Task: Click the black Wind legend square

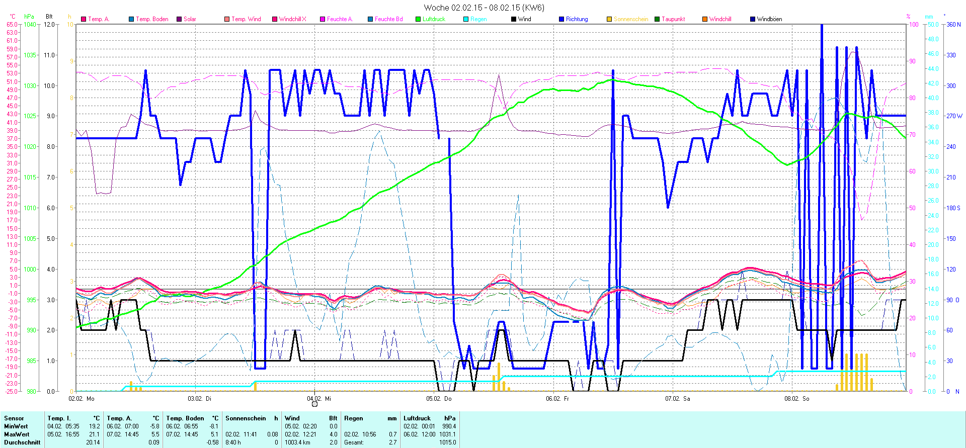Action: (x=514, y=19)
